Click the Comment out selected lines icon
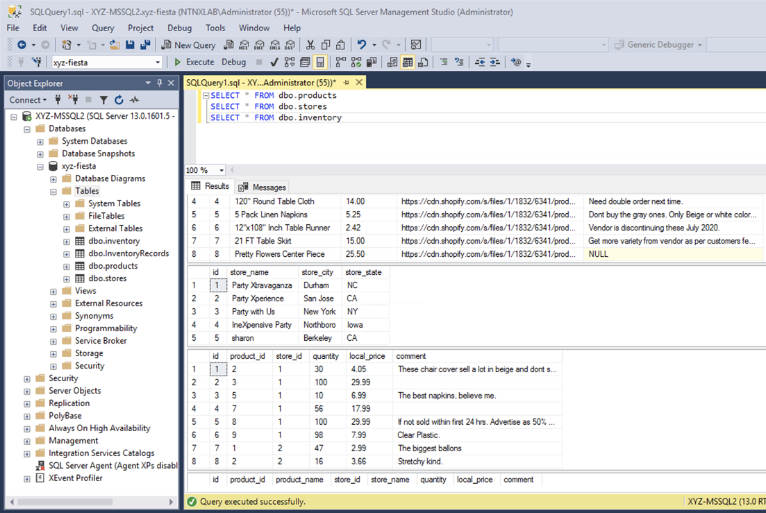Screen dimensions: 766x513 click(x=444, y=62)
